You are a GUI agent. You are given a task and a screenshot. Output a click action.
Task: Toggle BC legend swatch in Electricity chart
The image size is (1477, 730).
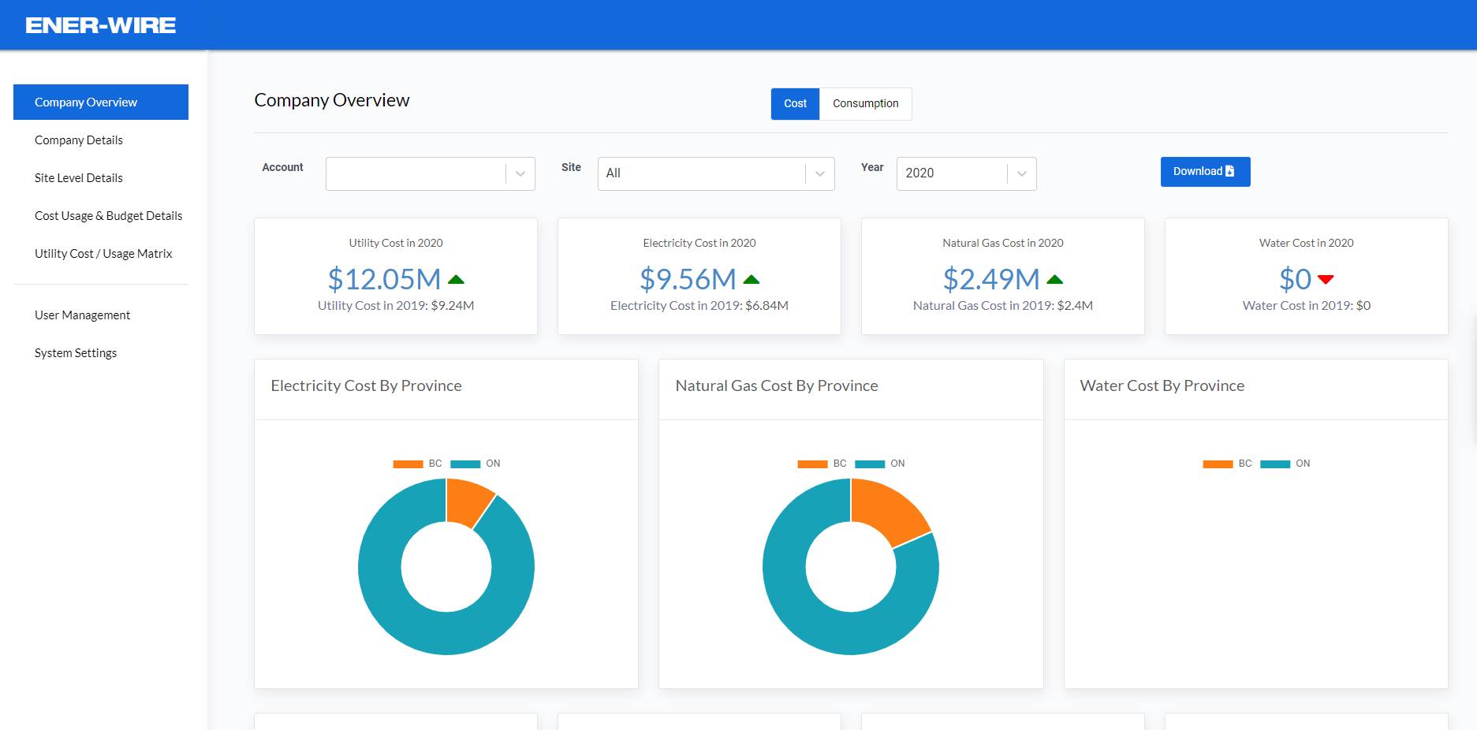(x=408, y=464)
